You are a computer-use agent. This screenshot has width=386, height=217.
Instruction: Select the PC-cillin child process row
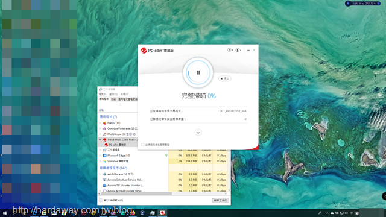[118, 145]
